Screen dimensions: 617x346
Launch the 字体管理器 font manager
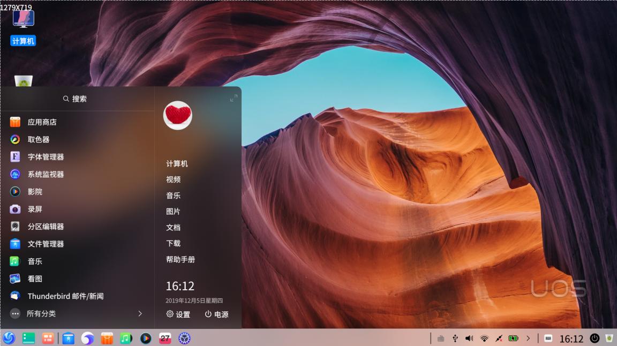46,156
